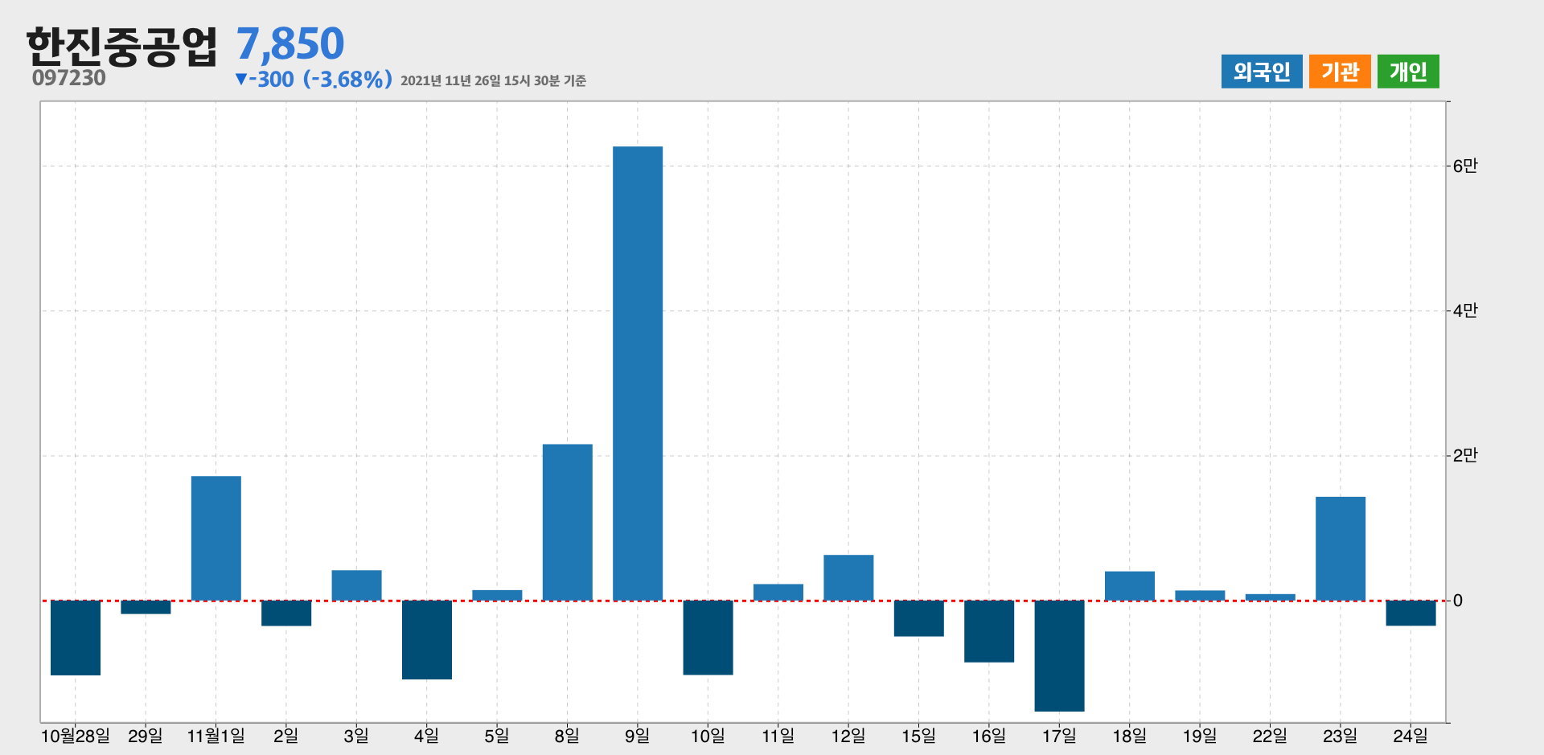
Task: Click the 0 y-axis label
Action: 1458,601
